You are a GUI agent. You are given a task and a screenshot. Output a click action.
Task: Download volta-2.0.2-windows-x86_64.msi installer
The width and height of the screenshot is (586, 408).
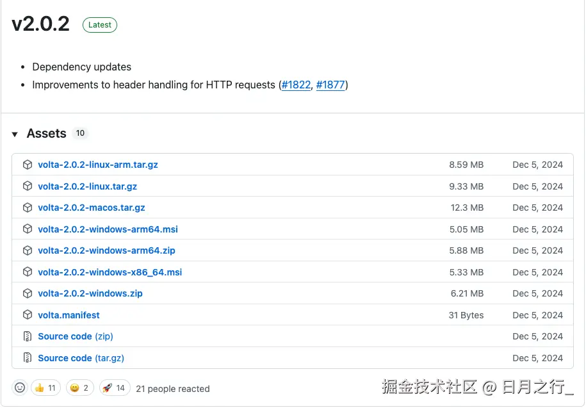click(x=110, y=272)
